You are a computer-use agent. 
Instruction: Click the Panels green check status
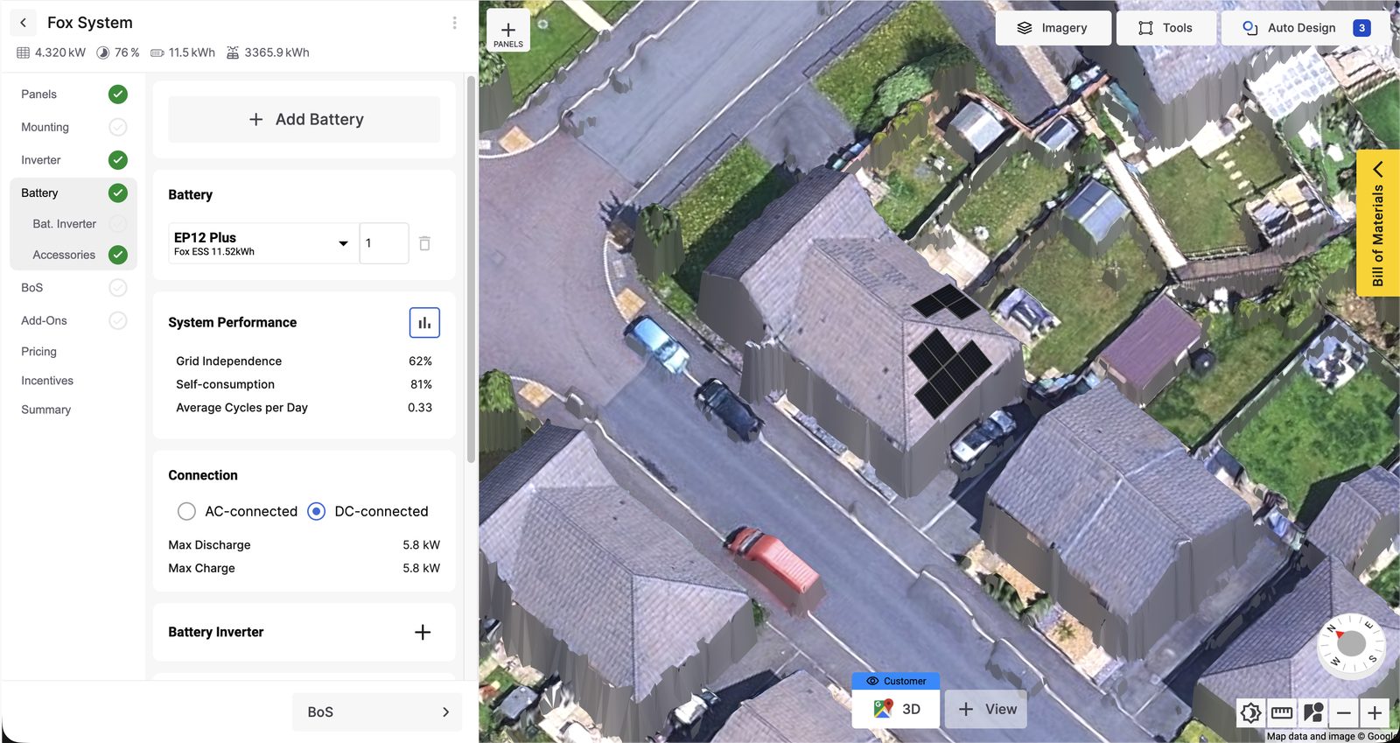118,94
